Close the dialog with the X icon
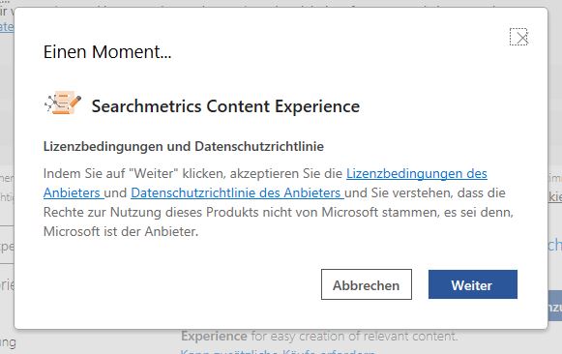This screenshot has width=562, height=354. click(x=518, y=37)
